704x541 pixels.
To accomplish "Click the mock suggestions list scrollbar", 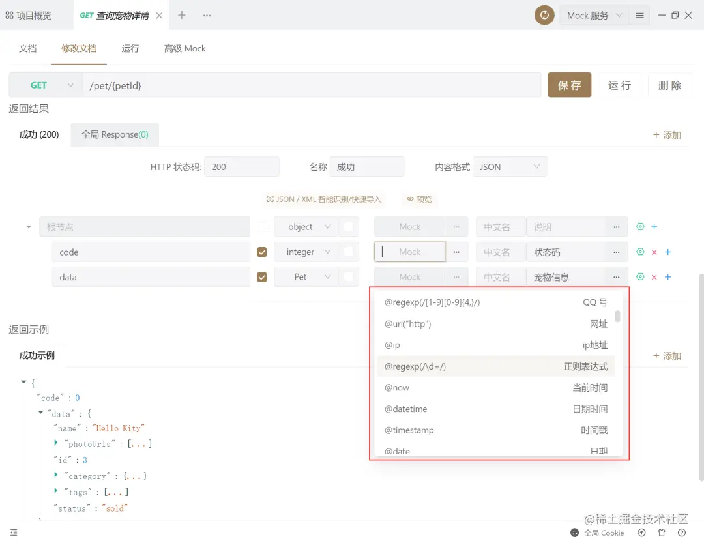I will [618, 316].
